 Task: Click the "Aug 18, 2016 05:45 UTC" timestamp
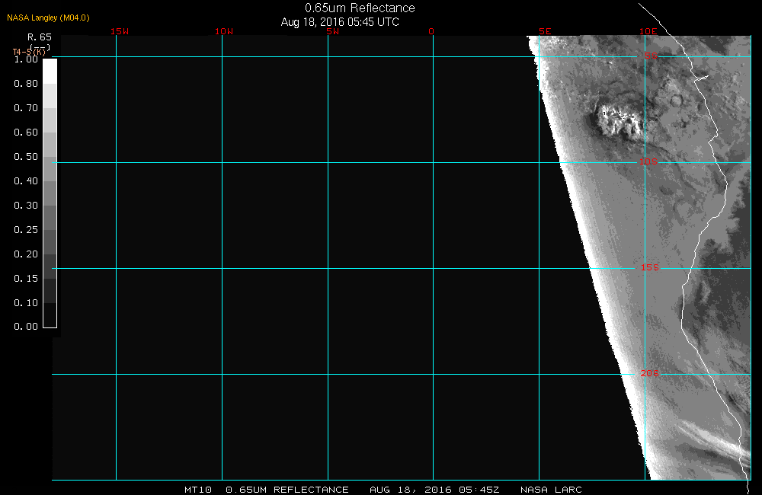coord(340,22)
